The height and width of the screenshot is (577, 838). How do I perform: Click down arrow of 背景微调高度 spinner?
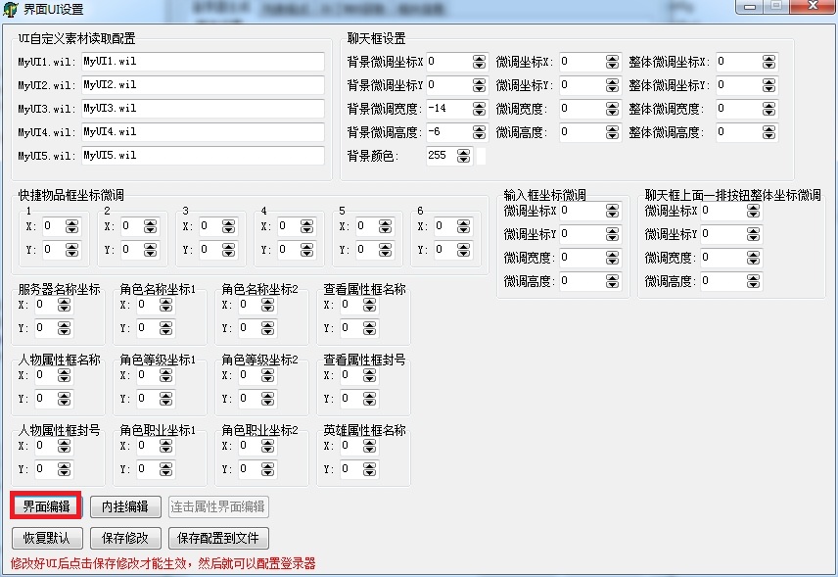tap(479, 136)
